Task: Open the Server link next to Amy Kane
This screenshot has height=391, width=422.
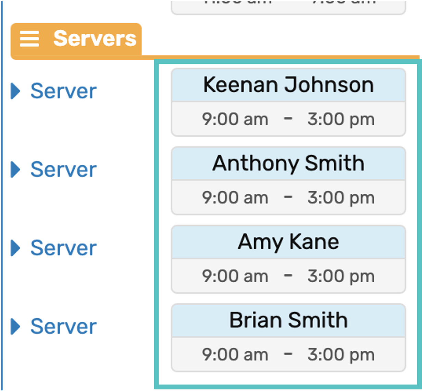Action: [x=63, y=248]
